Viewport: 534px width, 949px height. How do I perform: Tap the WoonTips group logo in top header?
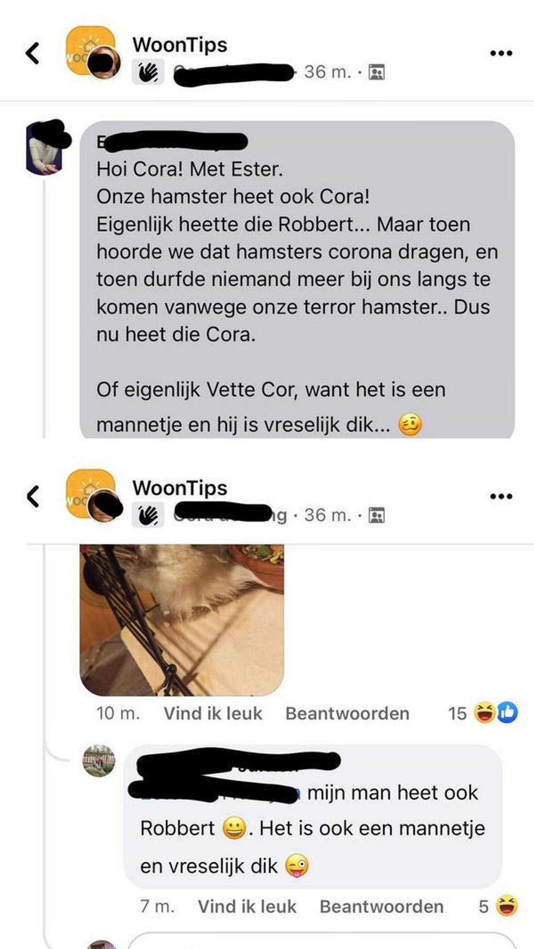click(x=89, y=50)
